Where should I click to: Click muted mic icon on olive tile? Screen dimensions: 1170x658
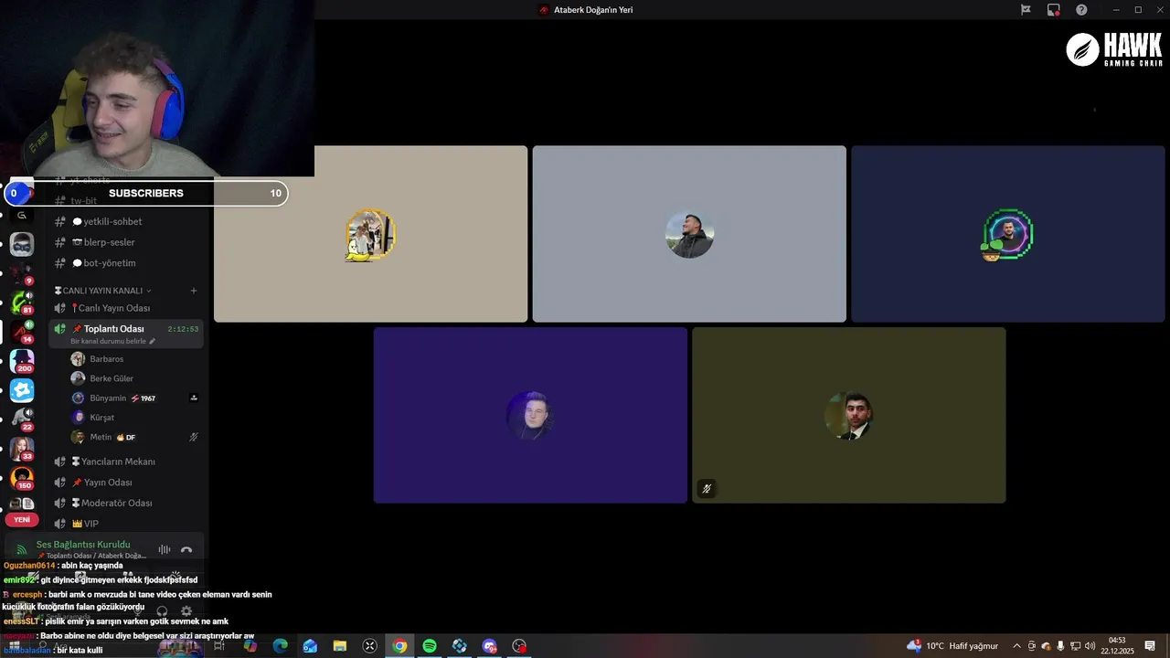click(707, 489)
